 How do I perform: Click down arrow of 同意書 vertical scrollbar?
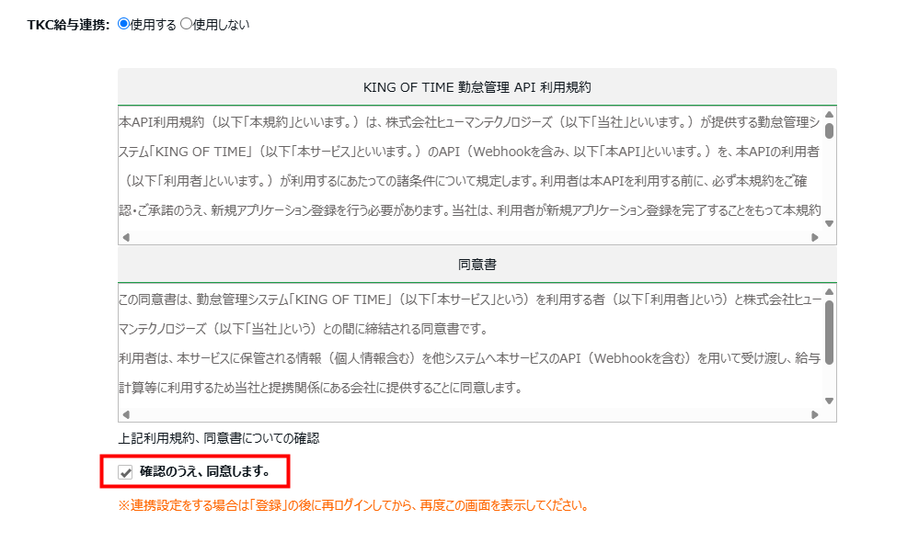coord(829,401)
